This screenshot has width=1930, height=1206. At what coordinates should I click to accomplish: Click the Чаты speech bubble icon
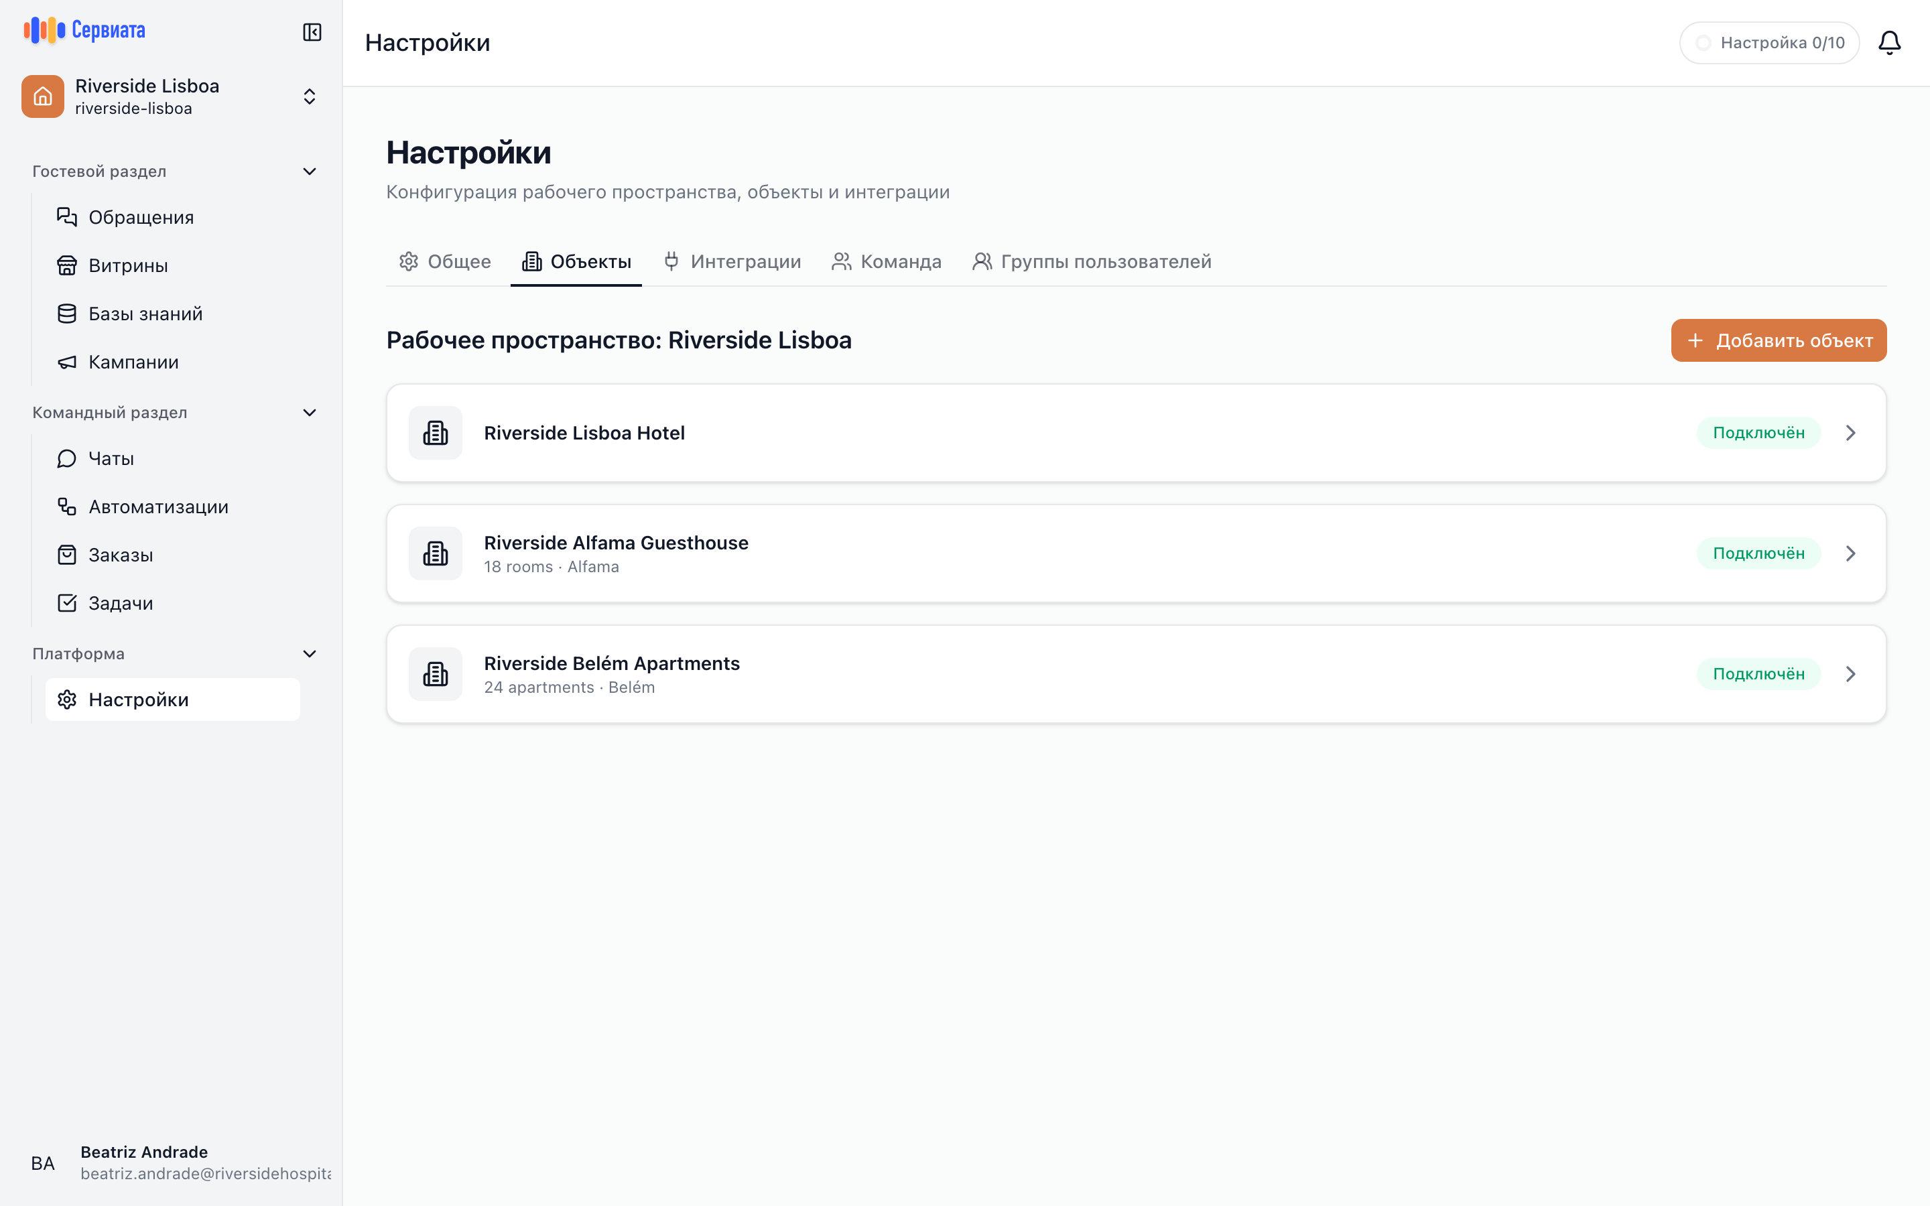[67, 459]
